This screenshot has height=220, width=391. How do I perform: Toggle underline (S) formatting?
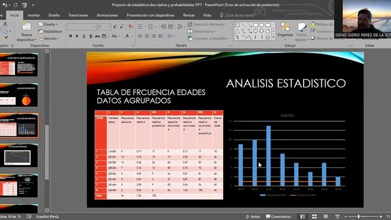[84, 36]
